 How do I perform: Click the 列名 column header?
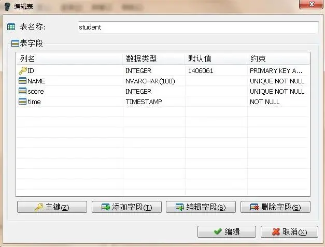(x=69, y=59)
